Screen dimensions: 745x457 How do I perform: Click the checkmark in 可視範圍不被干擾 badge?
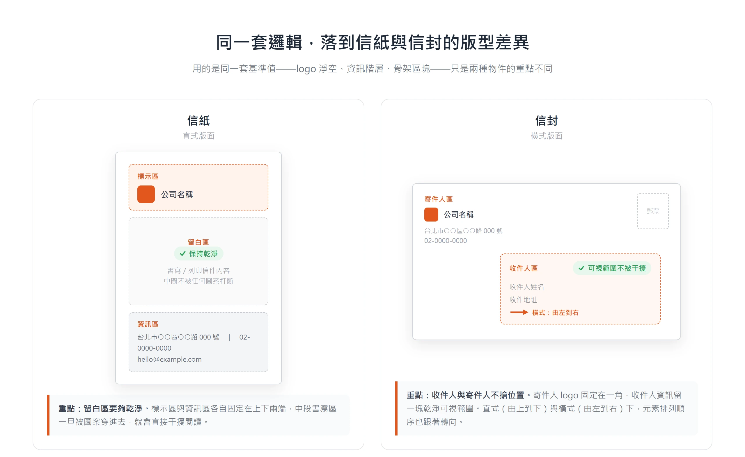[x=581, y=268]
